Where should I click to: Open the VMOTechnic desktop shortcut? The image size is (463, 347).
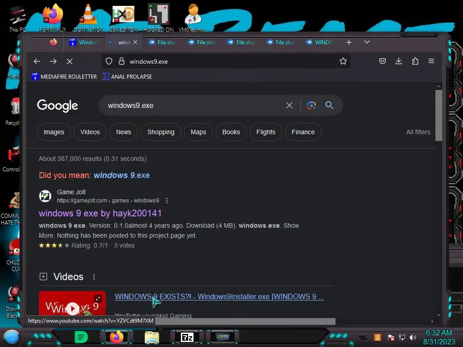[193, 18]
